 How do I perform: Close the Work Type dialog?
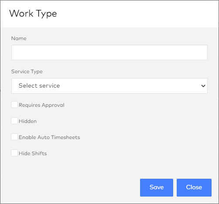pyautogui.click(x=194, y=187)
